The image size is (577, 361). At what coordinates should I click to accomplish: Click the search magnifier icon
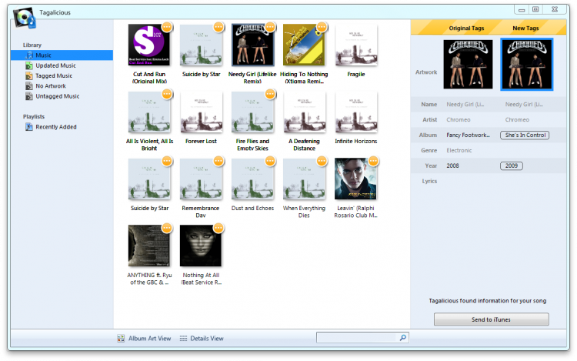coord(403,337)
